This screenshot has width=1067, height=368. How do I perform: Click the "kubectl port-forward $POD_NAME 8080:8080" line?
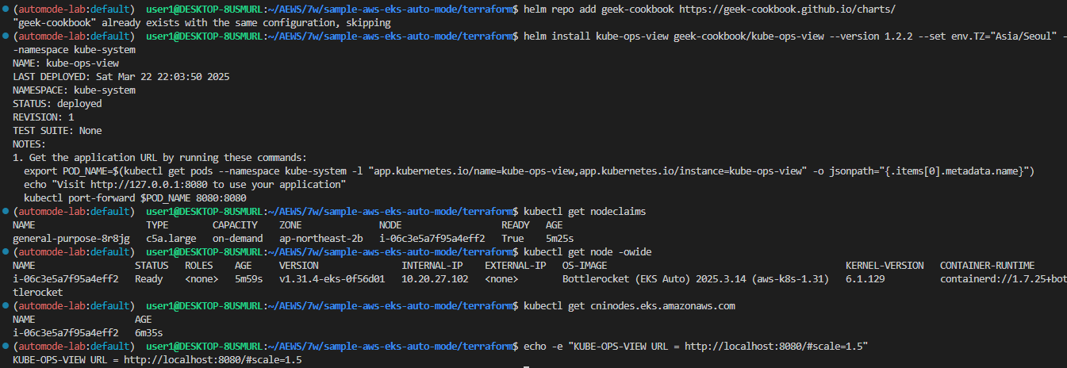pyautogui.click(x=136, y=198)
